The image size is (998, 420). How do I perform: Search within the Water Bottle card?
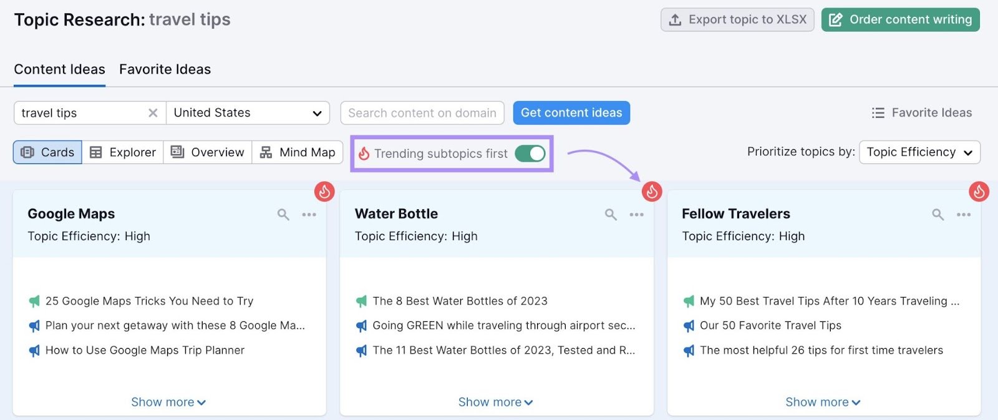tap(611, 215)
